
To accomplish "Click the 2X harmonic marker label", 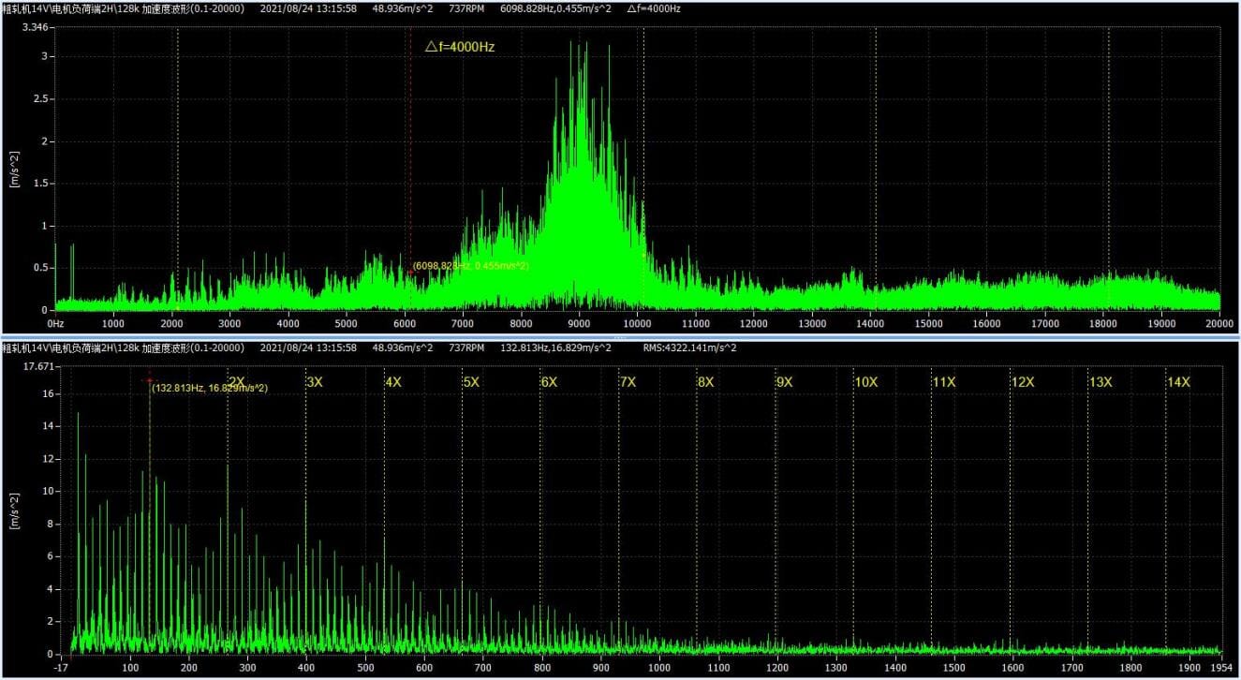I will pos(237,381).
